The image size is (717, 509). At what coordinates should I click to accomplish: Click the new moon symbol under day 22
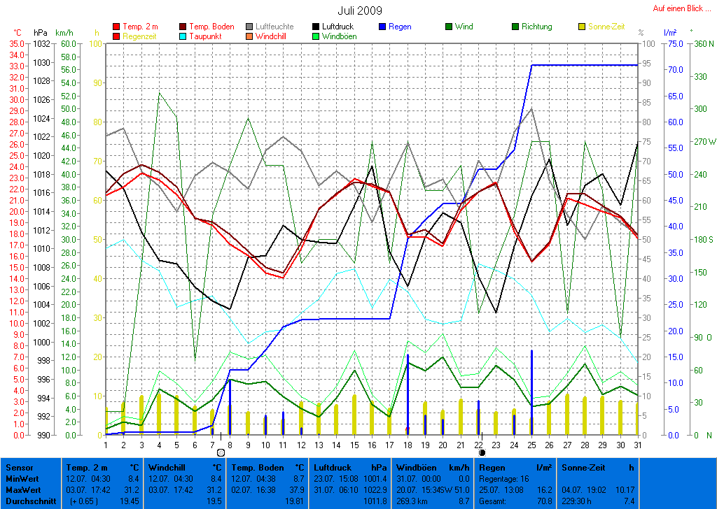point(482,452)
